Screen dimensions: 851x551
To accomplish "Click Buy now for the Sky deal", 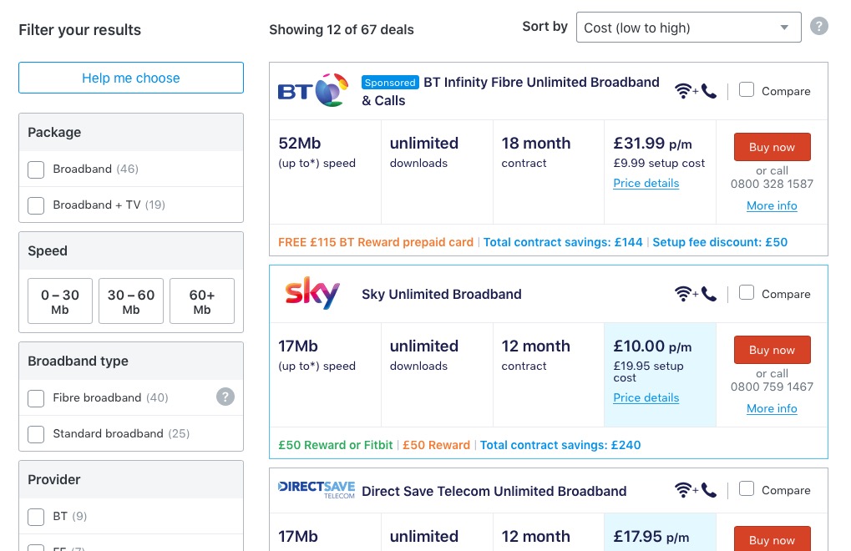I will click(772, 350).
